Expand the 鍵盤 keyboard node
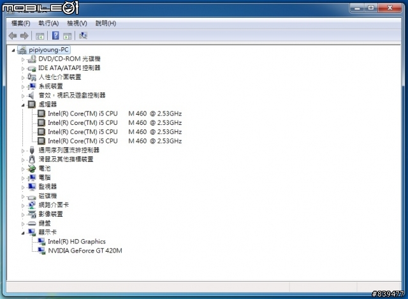The image size is (408, 299). coord(23,224)
